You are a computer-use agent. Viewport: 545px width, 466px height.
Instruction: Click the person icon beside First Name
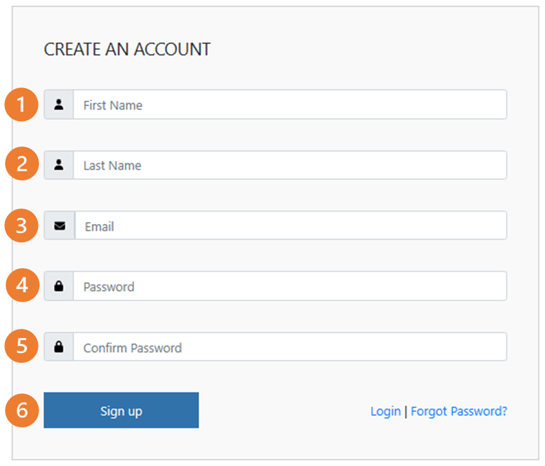[60, 104]
